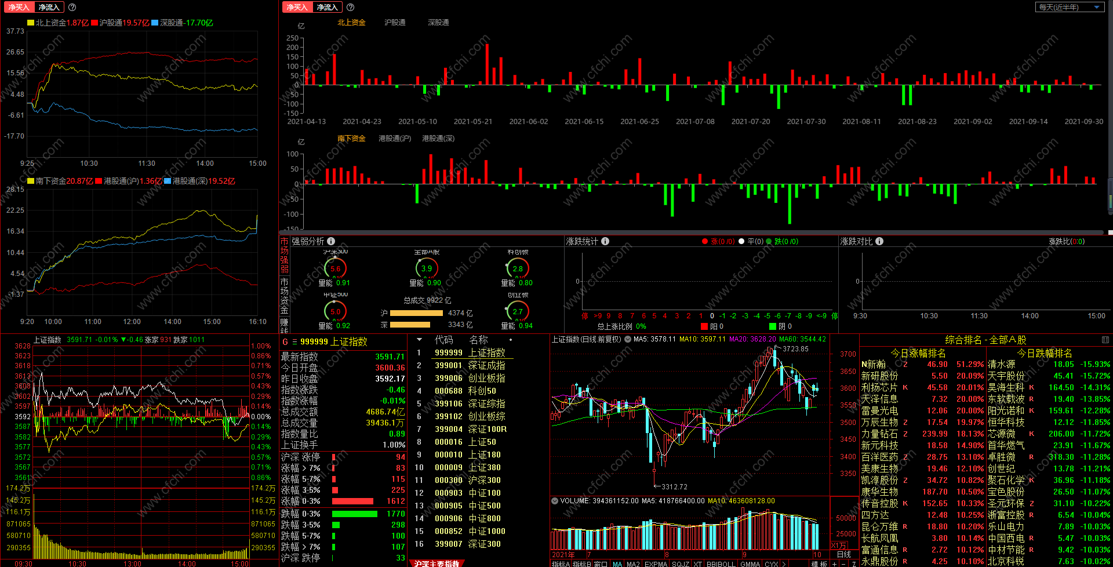Click 港股通(深) series in lower bar chart
1113x567 pixels.
pos(438,139)
